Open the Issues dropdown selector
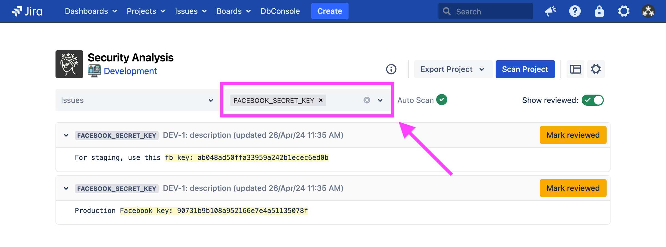Image resolution: width=666 pixels, height=247 pixels. pyautogui.click(x=137, y=100)
